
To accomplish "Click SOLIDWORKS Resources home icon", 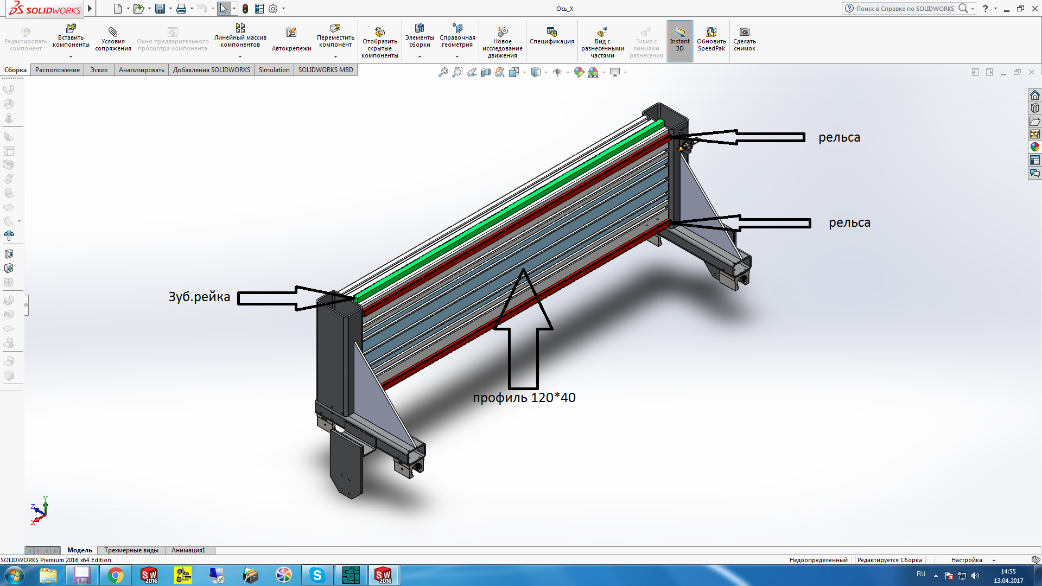I will (1035, 95).
